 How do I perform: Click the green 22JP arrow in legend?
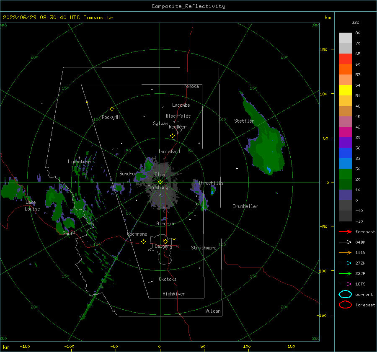(345, 273)
